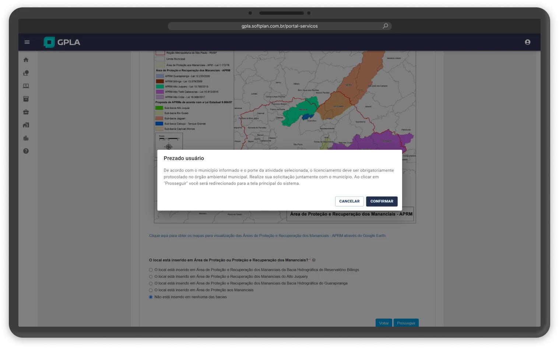Screen dimensions: 559x348
Task: Open the archive box sidebar icon
Action: pos(26,99)
